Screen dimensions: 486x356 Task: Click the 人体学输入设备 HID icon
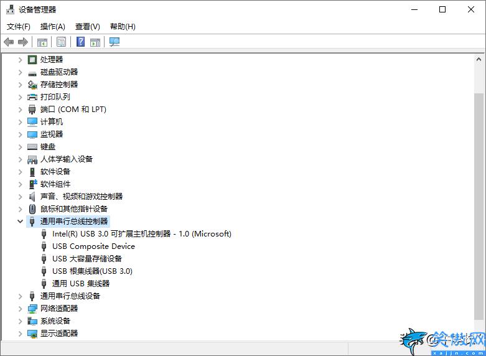pyautogui.click(x=32, y=160)
